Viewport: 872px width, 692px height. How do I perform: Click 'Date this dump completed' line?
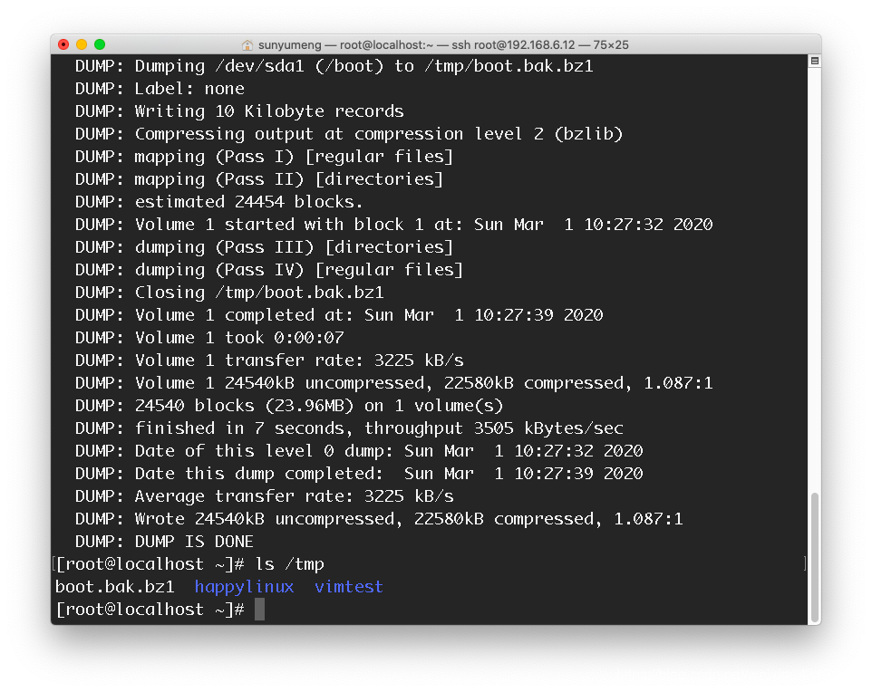(x=359, y=474)
